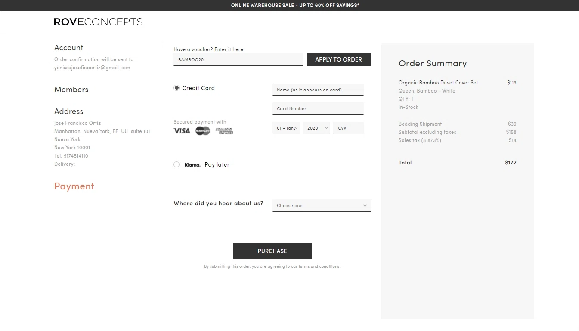Screen dimensions: 579x331
Task: Click the Tel: 9174514110 text
Action: [71, 156]
